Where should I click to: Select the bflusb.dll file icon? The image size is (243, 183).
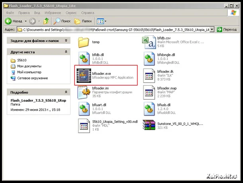click(x=148, y=108)
